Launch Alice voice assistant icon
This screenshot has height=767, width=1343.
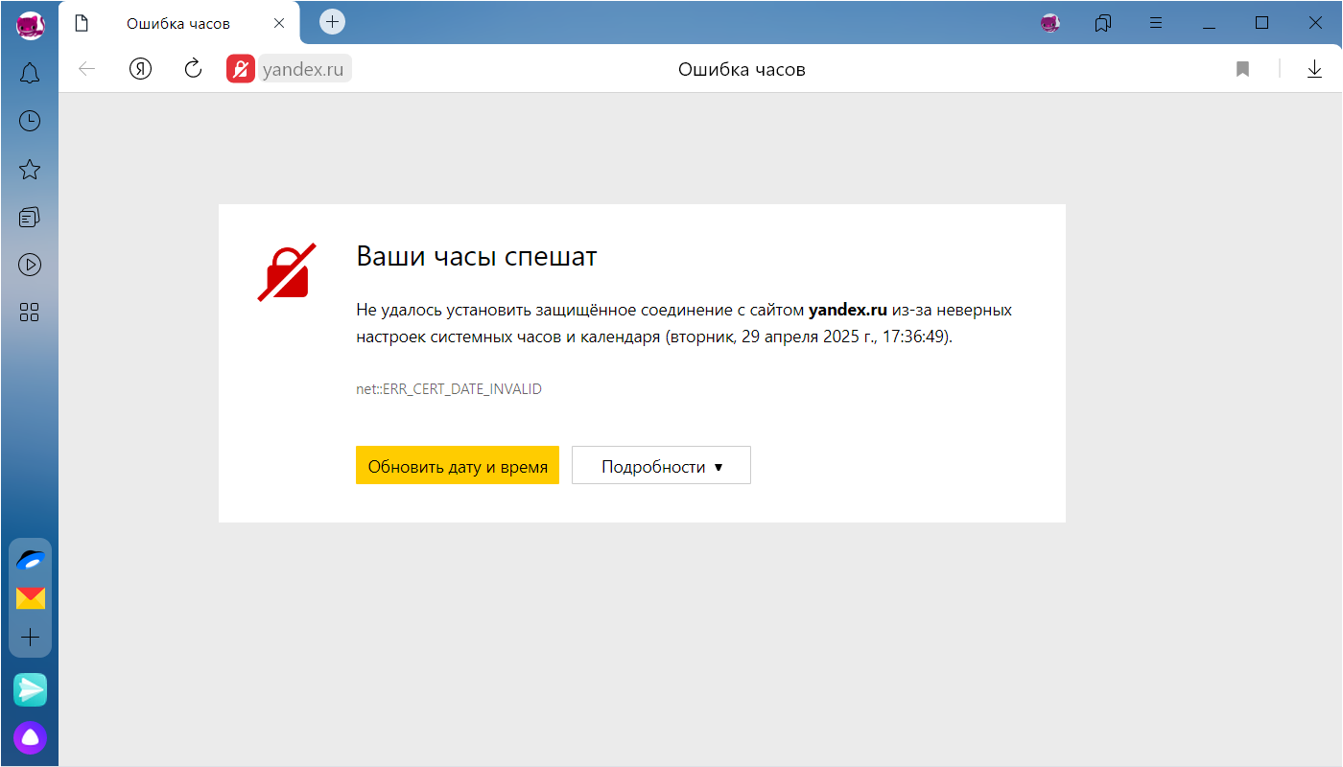pos(31,737)
